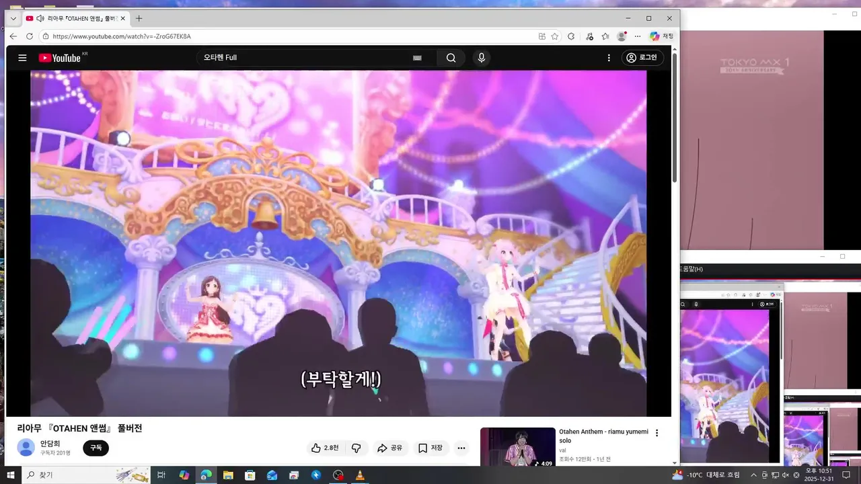The width and height of the screenshot is (861, 484).
Task: Click the 로그인 sign-in button
Action: (x=642, y=58)
